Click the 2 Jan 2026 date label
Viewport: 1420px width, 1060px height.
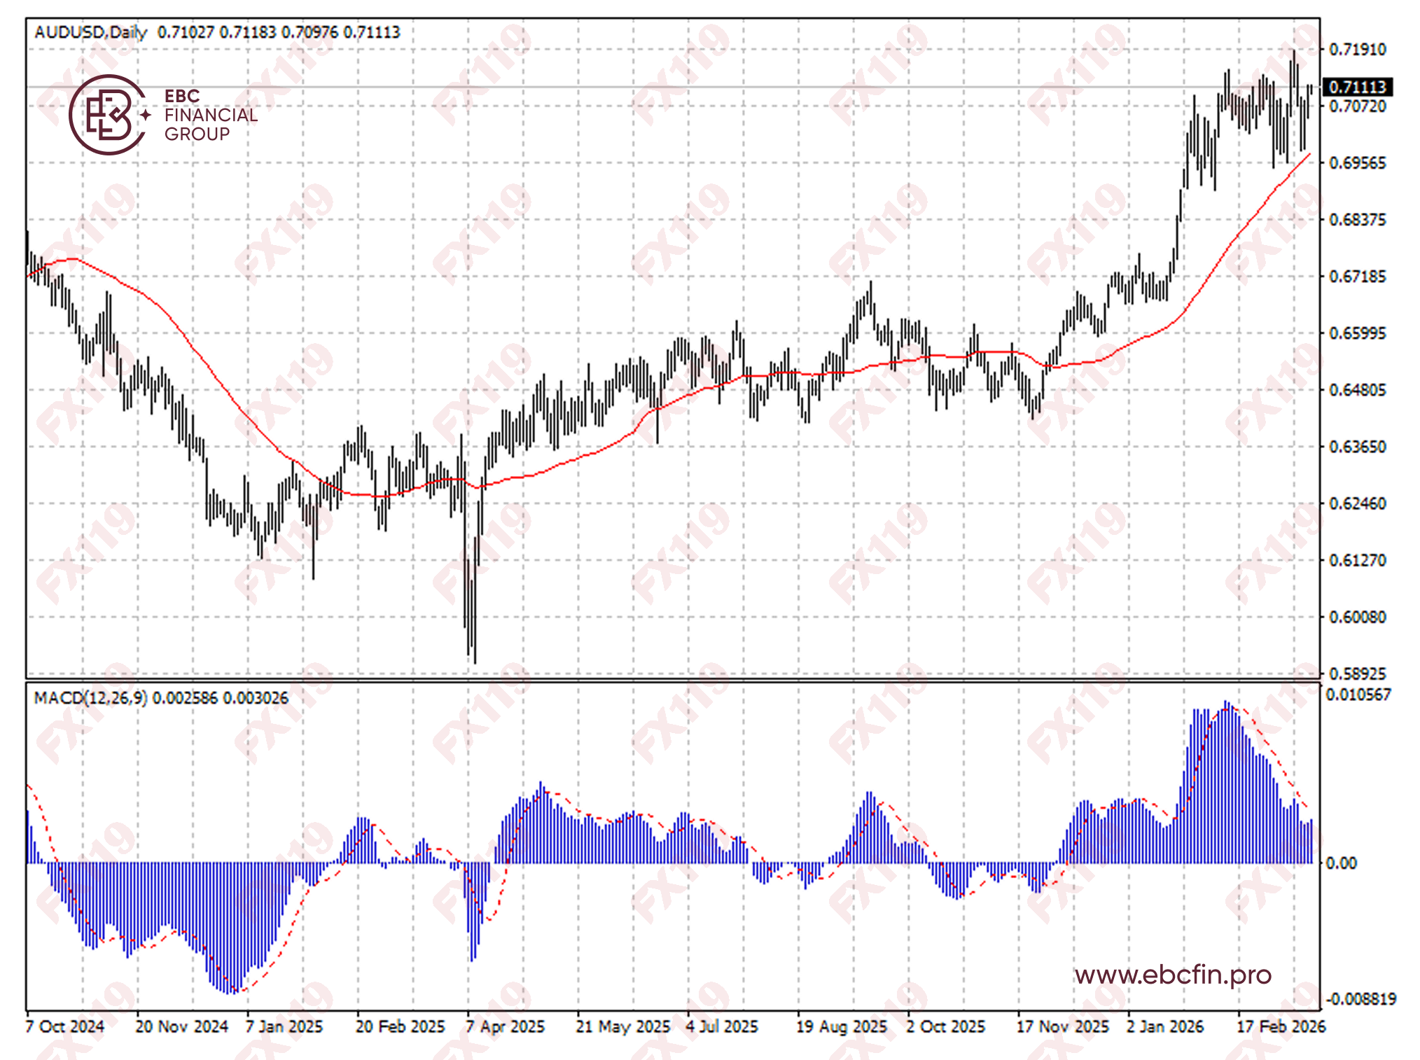point(1165,1026)
